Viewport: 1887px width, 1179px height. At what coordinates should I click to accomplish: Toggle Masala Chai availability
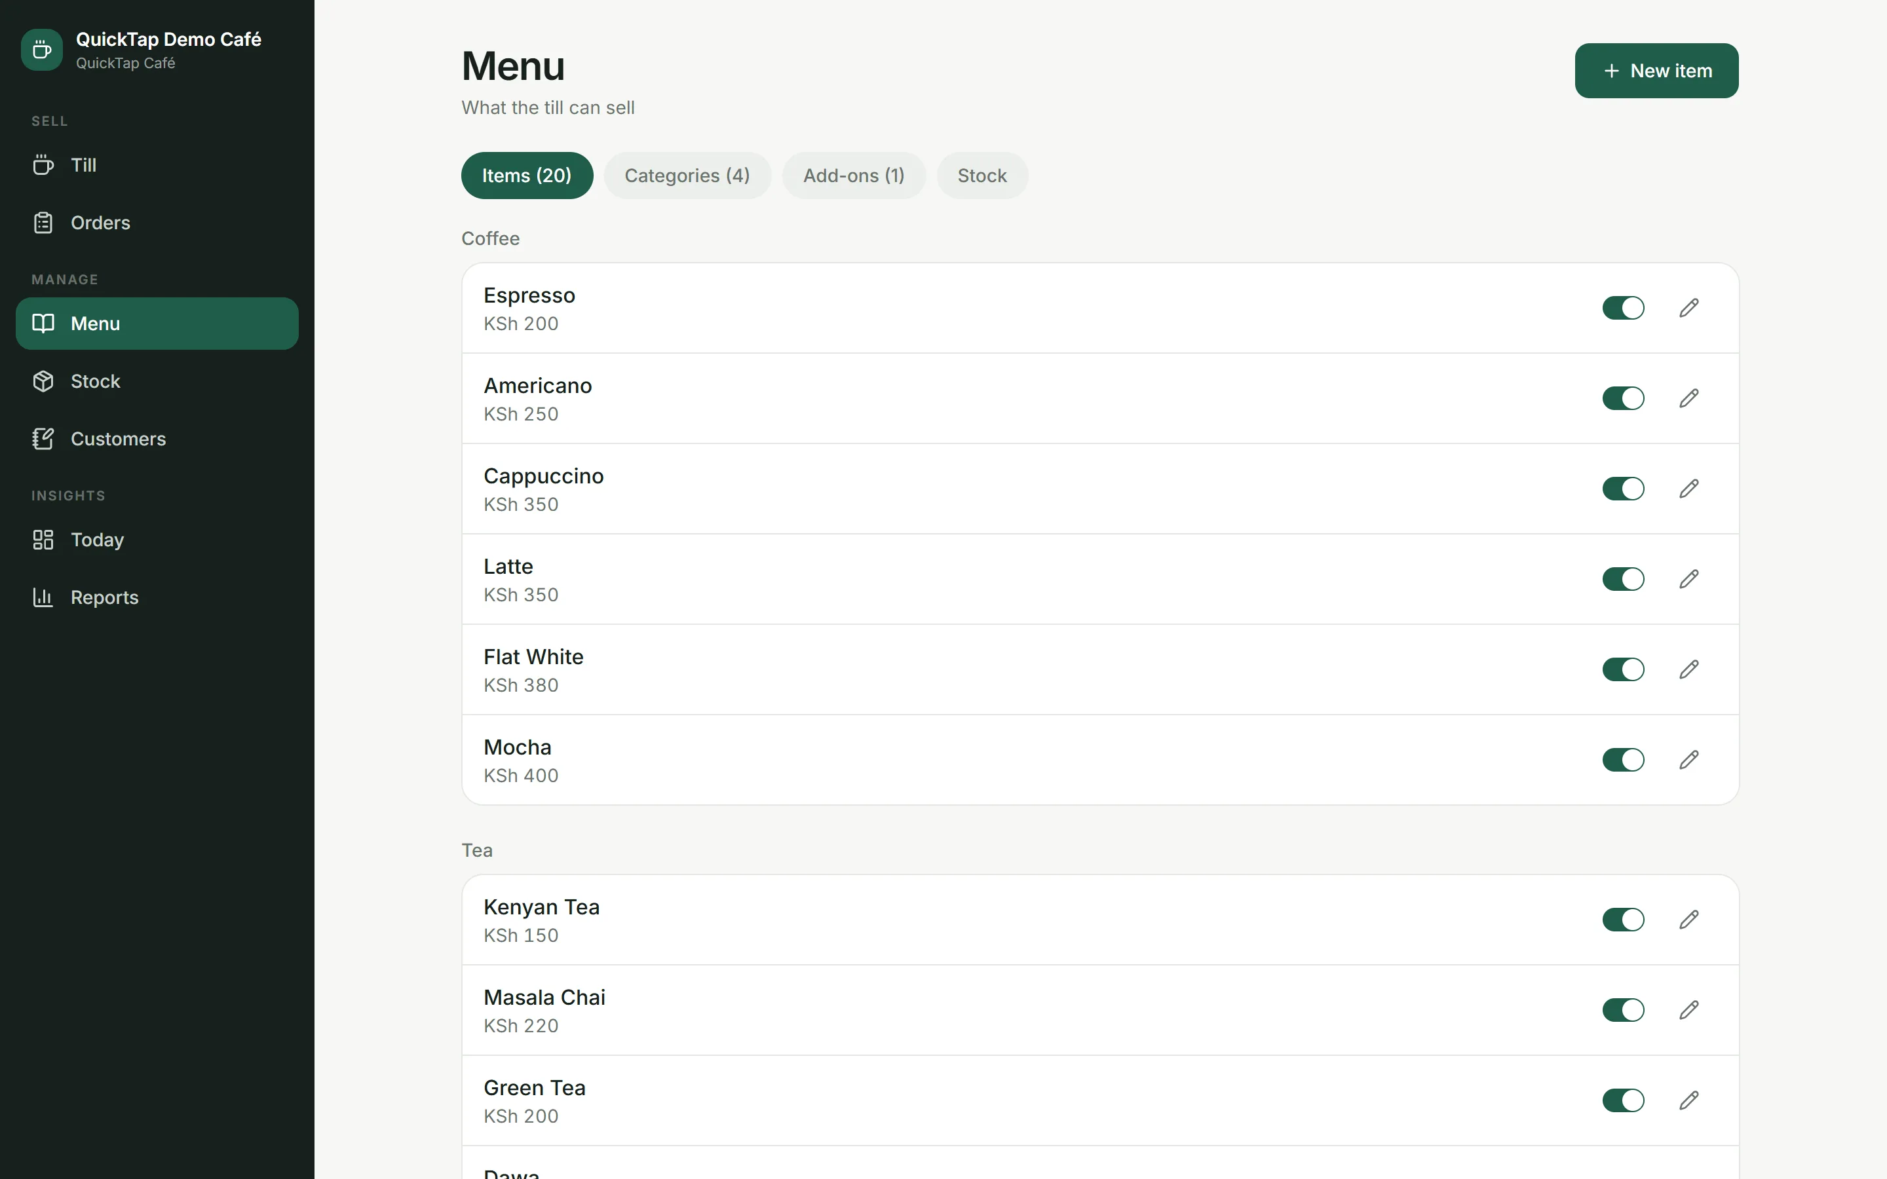(1624, 1011)
